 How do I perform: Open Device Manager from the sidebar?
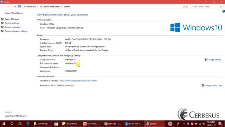click(12, 19)
